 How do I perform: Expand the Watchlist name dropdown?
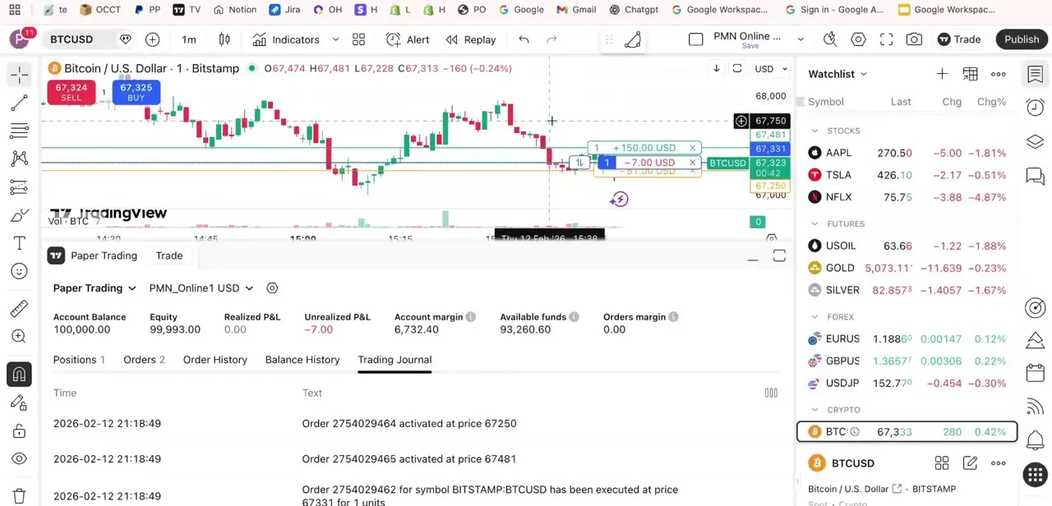coord(837,74)
